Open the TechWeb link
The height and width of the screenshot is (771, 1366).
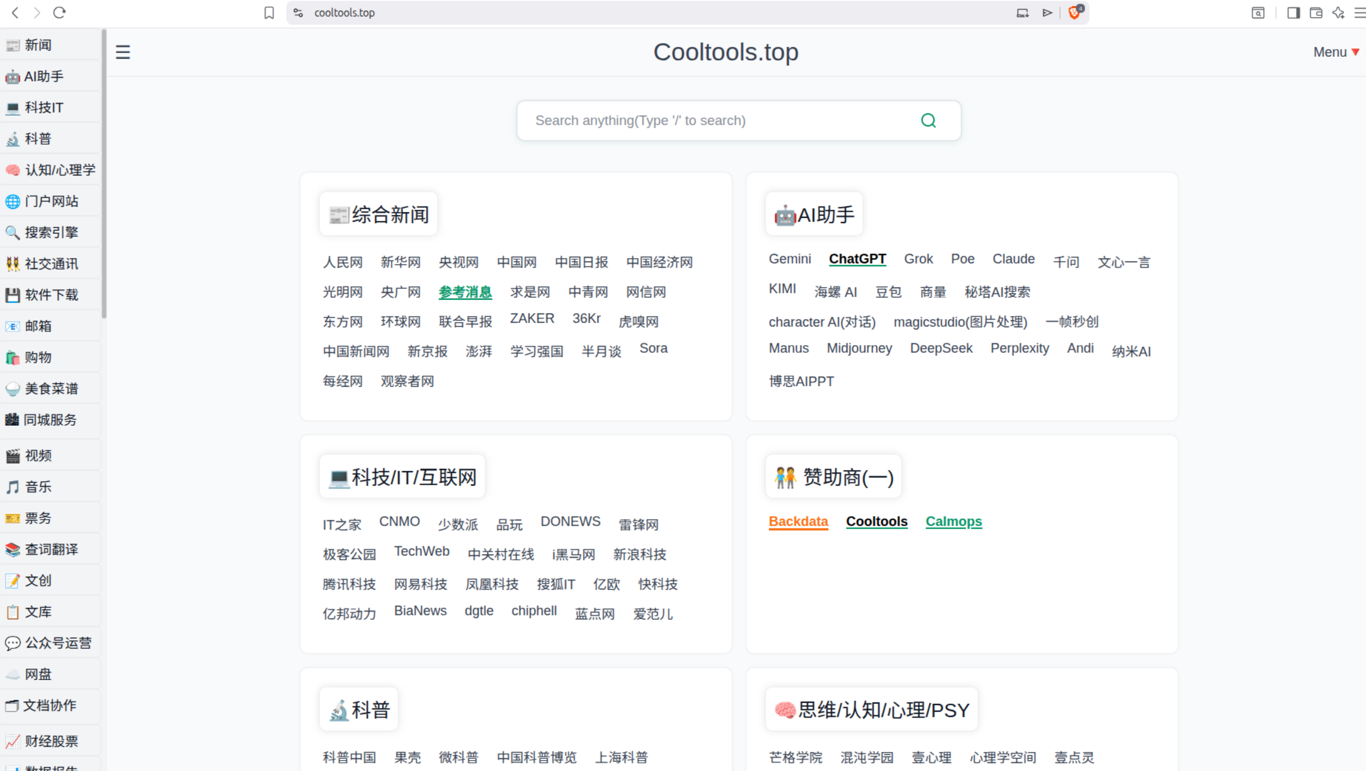click(x=422, y=552)
